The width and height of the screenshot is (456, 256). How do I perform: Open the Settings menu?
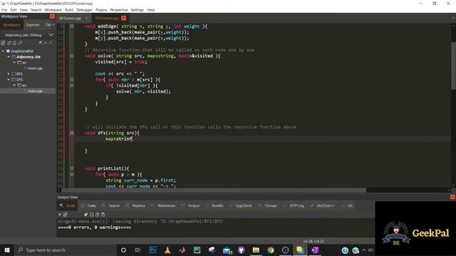coord(138,10)
